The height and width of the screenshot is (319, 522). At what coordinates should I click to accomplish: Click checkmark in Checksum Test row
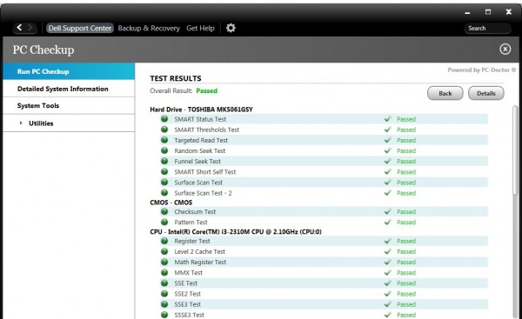pyautogui.click(x=387, y=211)
